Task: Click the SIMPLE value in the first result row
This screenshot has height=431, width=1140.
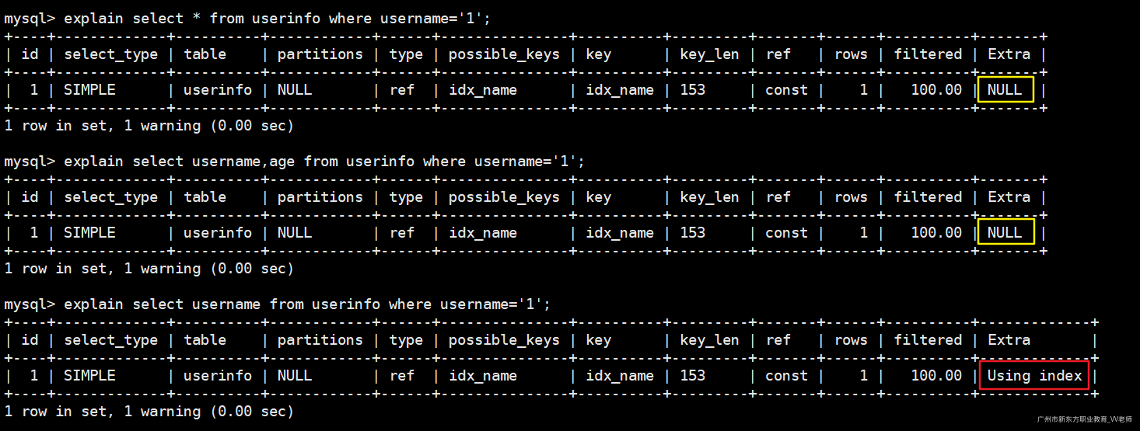Action: [x=89, y=89]
